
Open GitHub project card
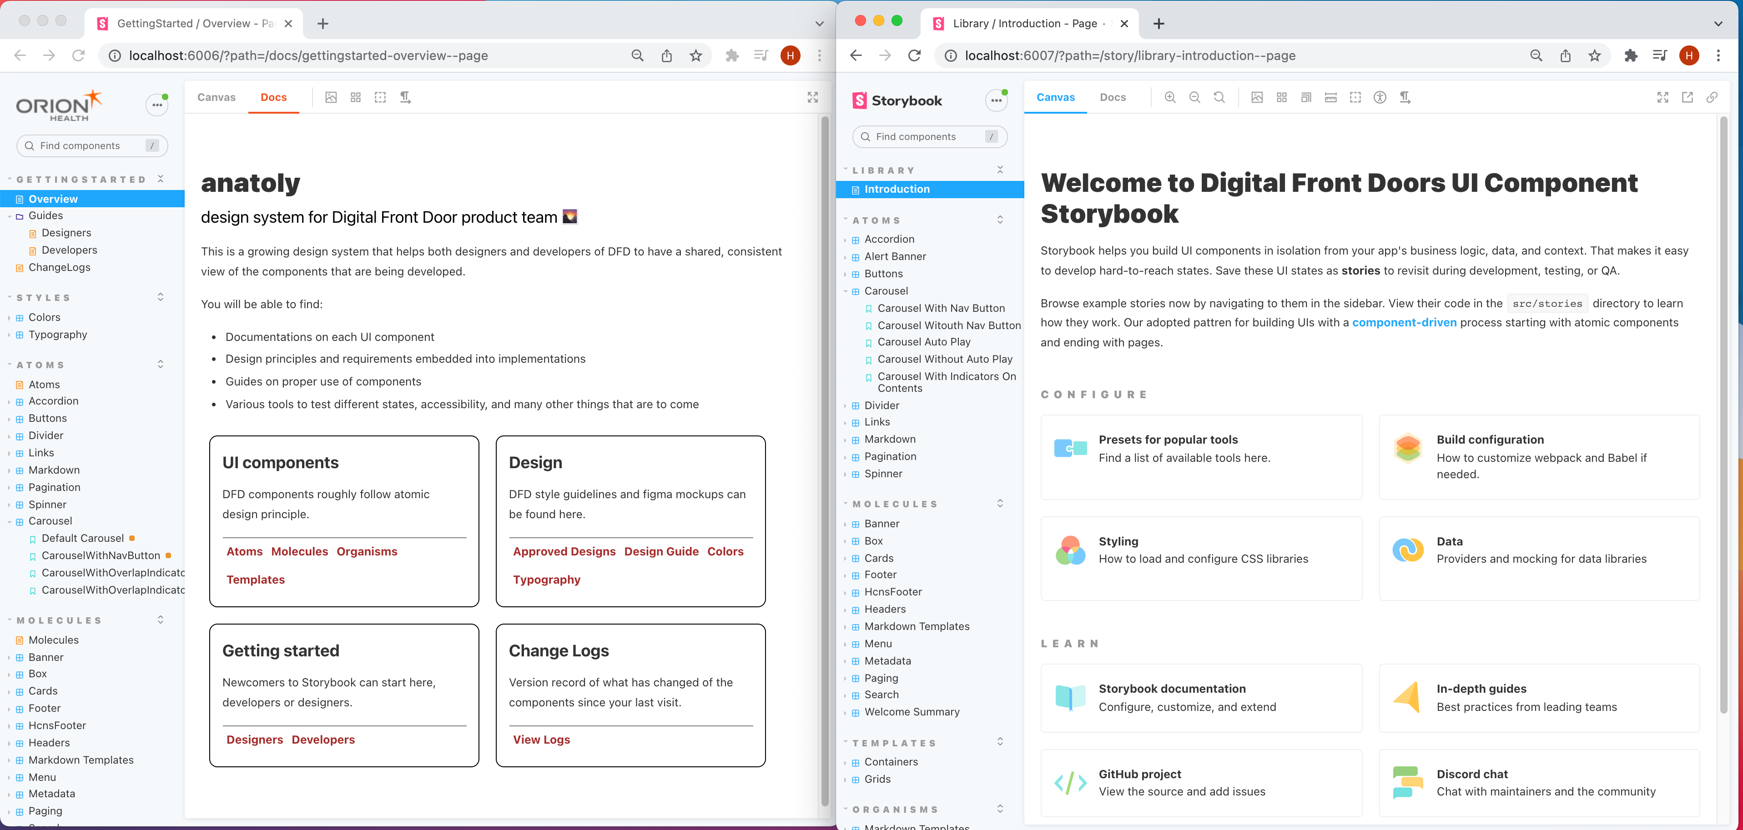[x=1201, y=783]
